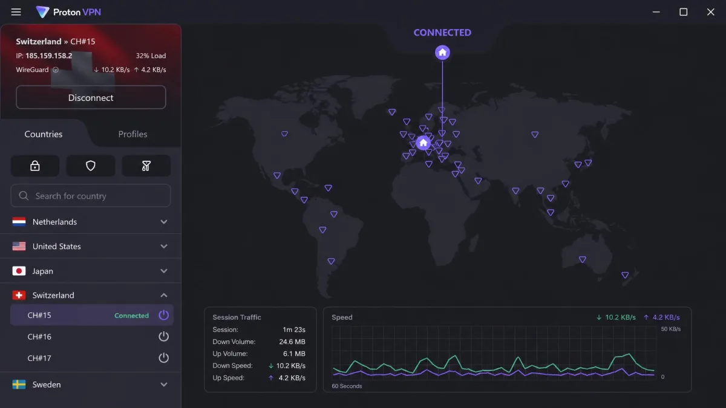This screenshot has height=408, width=726.
Task: Select the Japan country label
Action: coord(43,271)
